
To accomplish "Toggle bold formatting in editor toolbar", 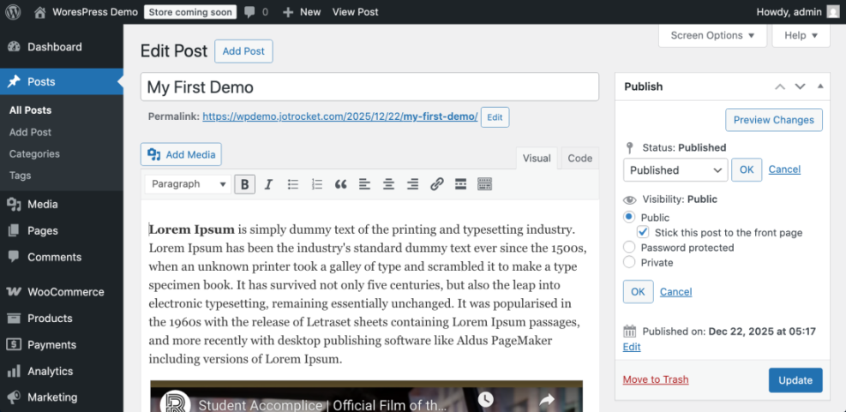I will point(245,184).
